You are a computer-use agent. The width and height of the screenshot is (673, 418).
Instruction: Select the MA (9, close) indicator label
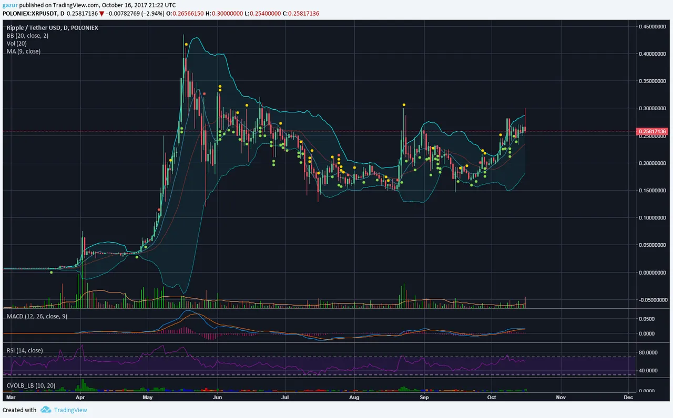tap(23, 51)
